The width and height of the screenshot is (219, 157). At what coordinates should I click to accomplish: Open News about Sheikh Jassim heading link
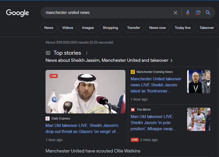[x=107, y=60]
